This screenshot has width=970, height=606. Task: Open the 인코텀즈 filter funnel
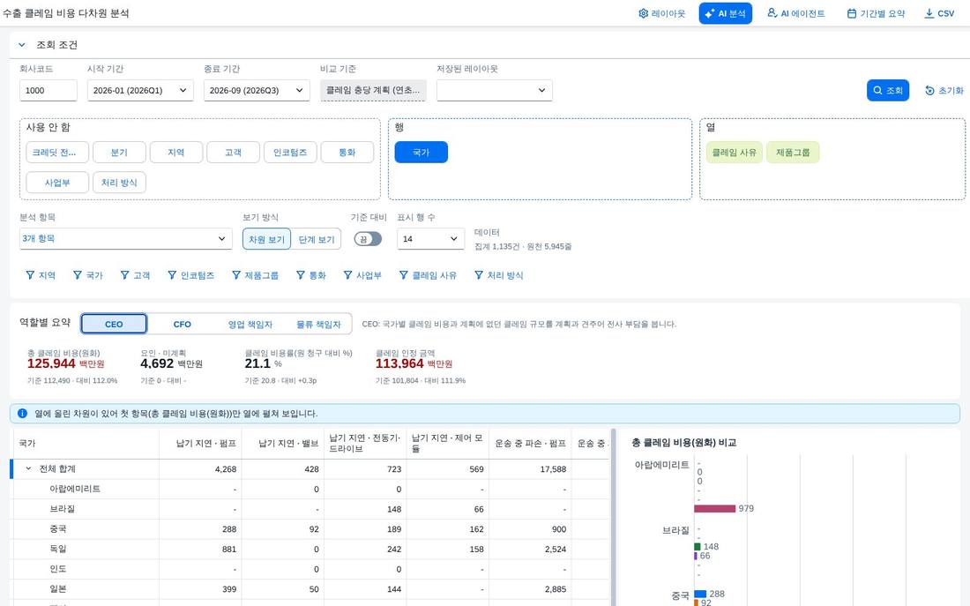[190, 275]
